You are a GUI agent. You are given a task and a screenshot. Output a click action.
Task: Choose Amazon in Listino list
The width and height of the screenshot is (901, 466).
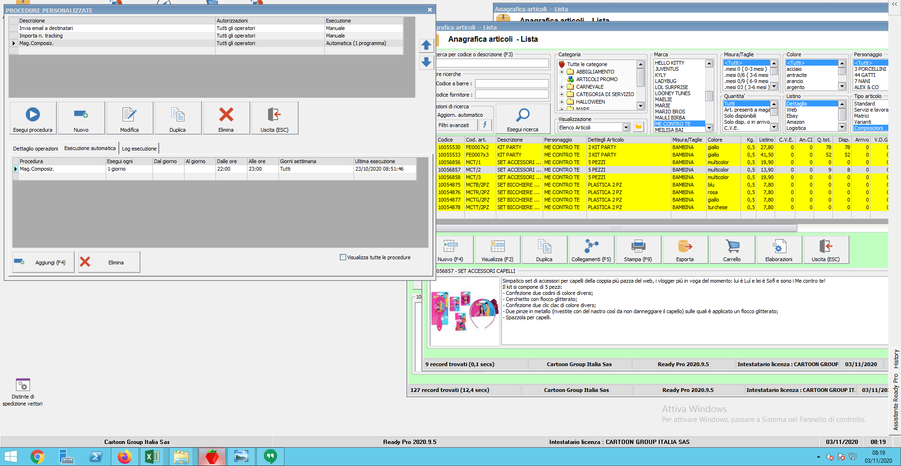point(795,122)
